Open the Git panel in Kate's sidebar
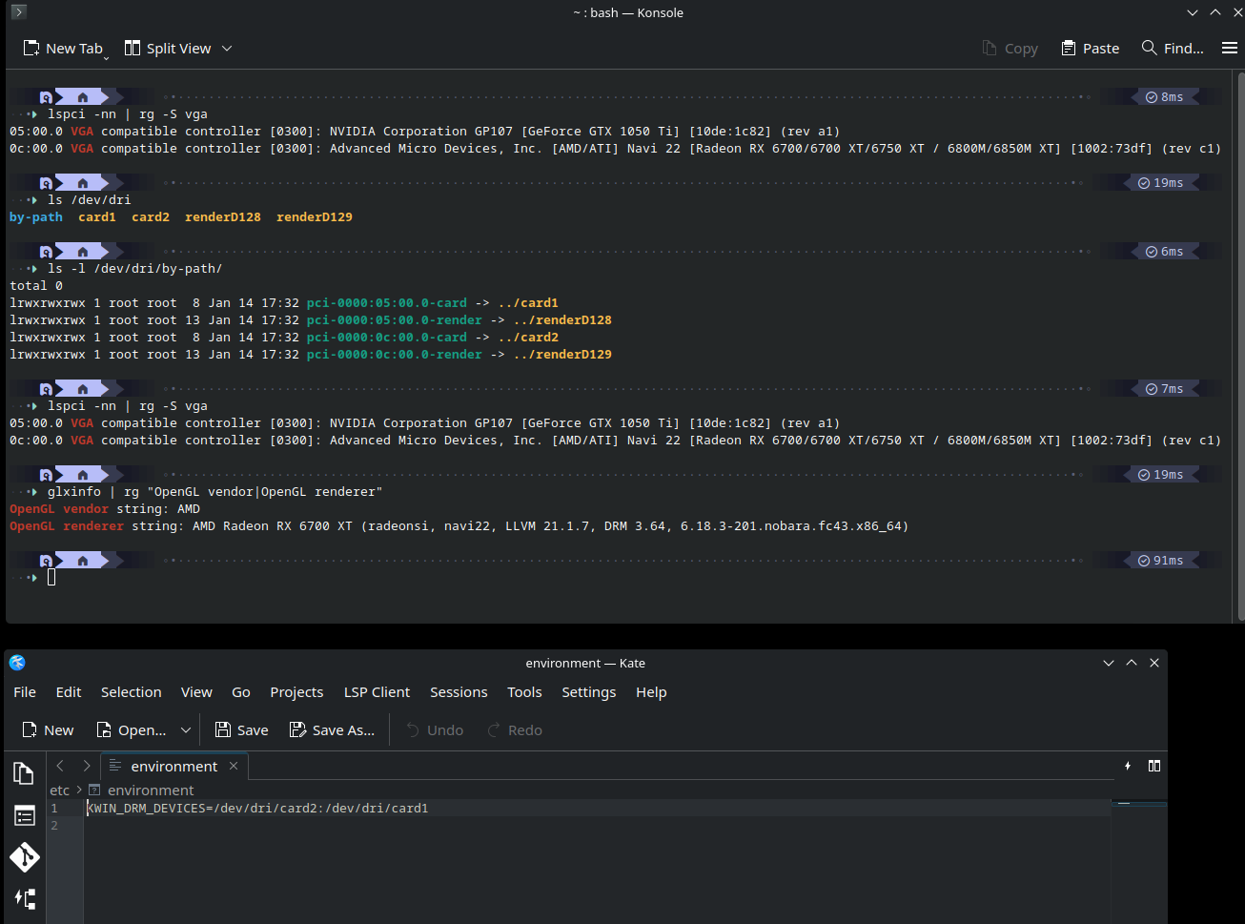This screenshot has height=924, width=1245. [24, 856]
